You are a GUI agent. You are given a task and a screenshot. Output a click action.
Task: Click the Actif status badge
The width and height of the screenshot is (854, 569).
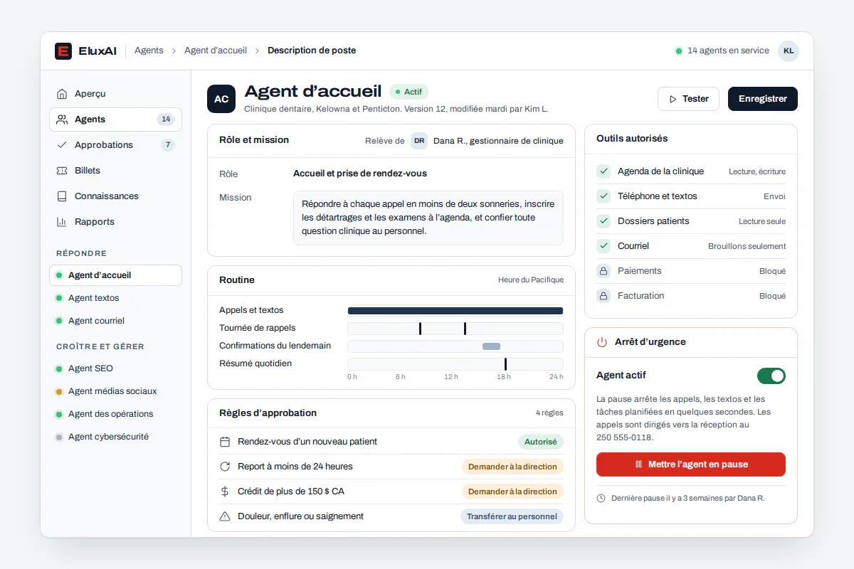click(x=409, y=92)
